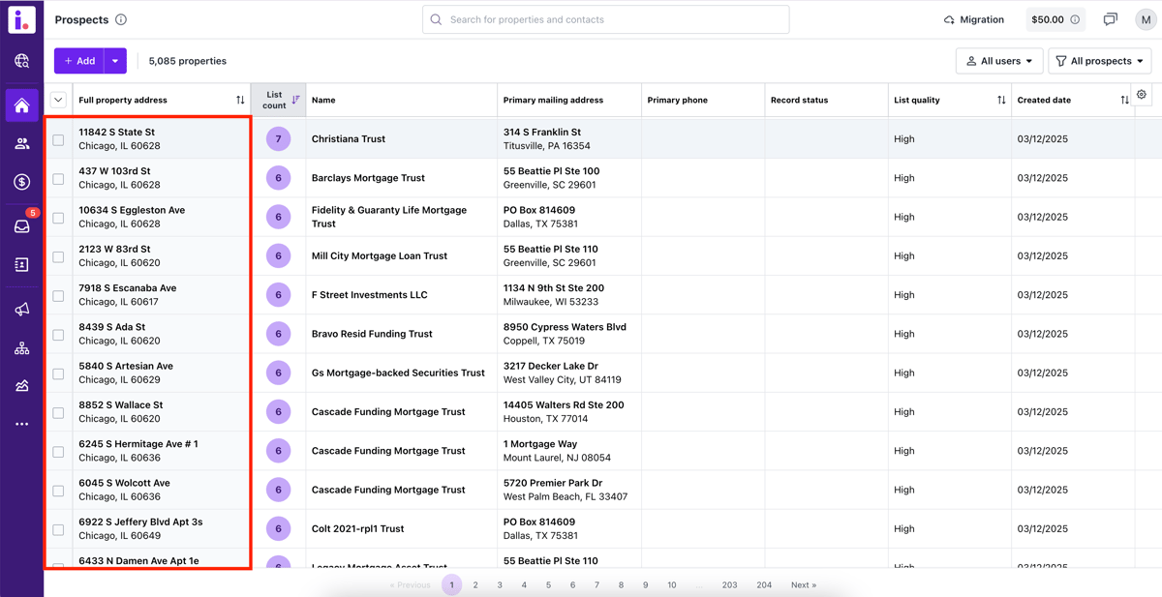Click the $50.00 balance button
The image size is (1162, 597).
tap(1055, 19)
